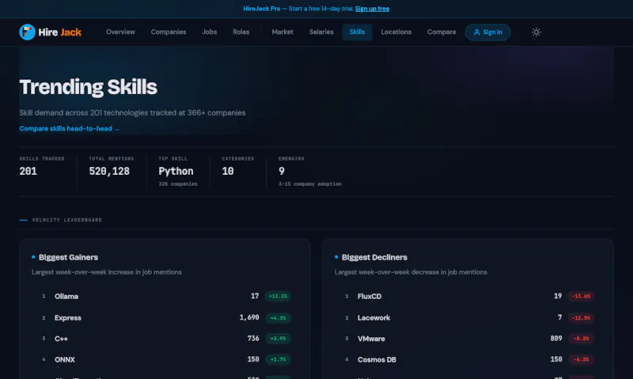The width and height of the screenshot is (633, 379).
Task: Click the Categories value 10
Action: (x=228, y=171)
